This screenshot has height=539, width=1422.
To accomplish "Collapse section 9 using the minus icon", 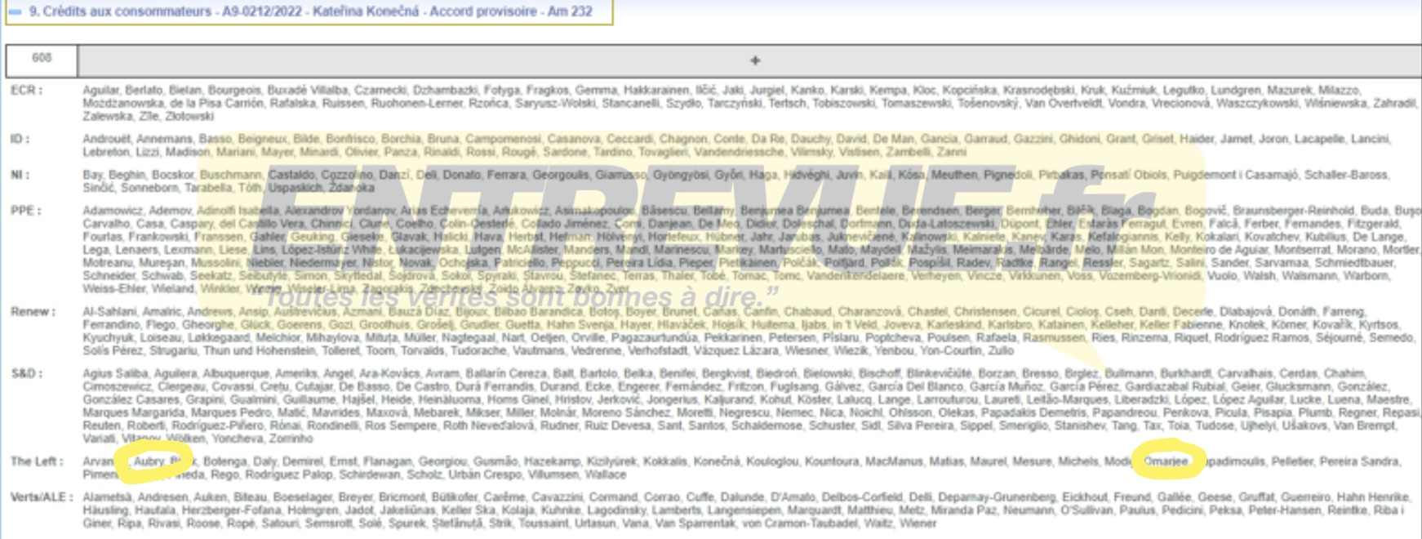I will (15, 12).
